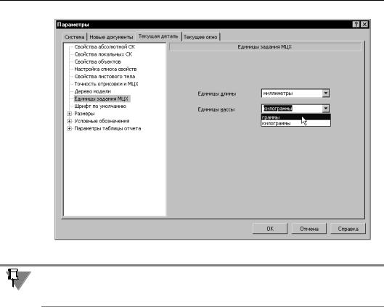Click the Отмена button
This screenshot has width=384, height=307.
pyautogui.click(x=309, y=229)
